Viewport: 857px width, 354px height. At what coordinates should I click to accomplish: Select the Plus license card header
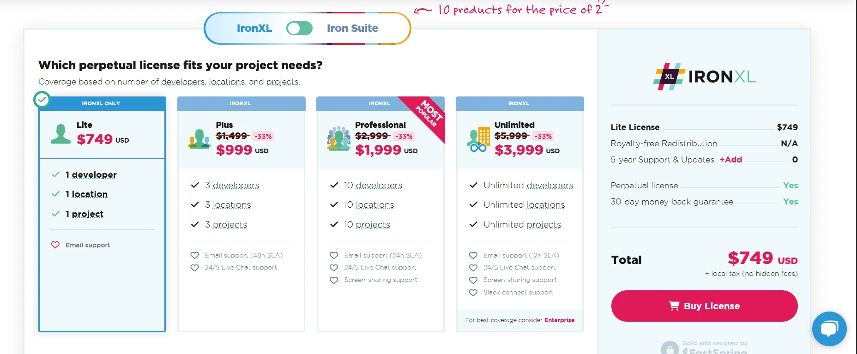(x=241, y=103)
